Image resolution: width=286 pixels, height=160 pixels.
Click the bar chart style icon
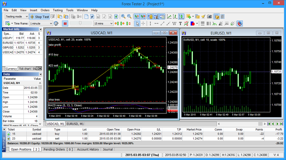point(175,17)
